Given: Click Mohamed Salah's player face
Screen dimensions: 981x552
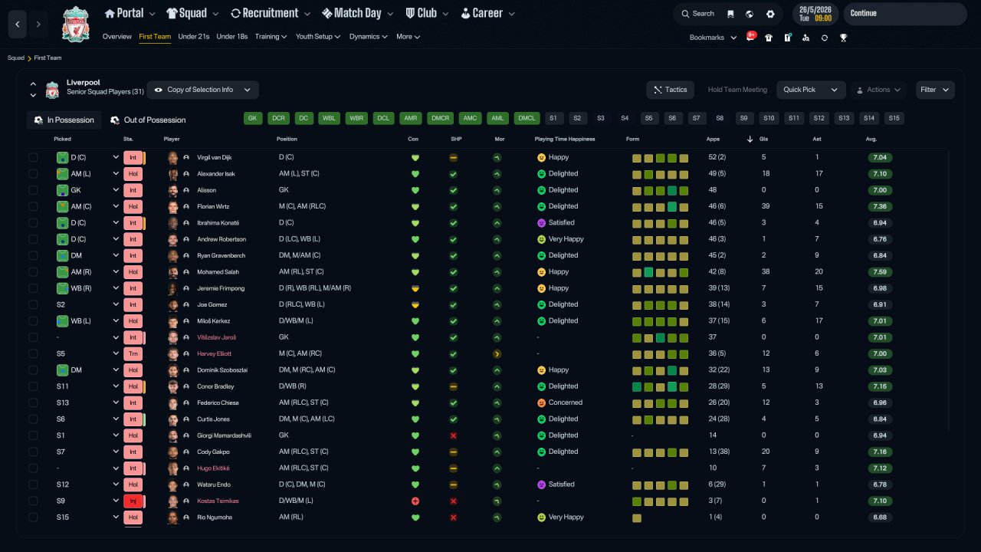Looking at the screenshot, I should (172, 271).
